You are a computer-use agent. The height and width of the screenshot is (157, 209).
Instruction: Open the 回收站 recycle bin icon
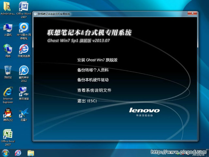pyautogui.click(x=8, y=72)
